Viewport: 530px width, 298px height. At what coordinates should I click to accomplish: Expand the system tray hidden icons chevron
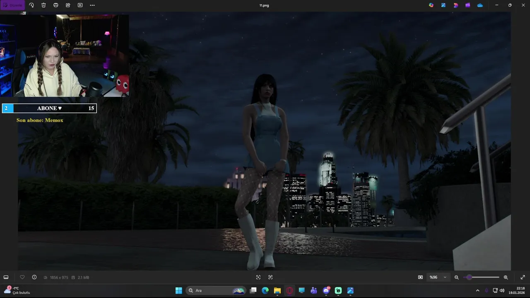tap(477, 291)
